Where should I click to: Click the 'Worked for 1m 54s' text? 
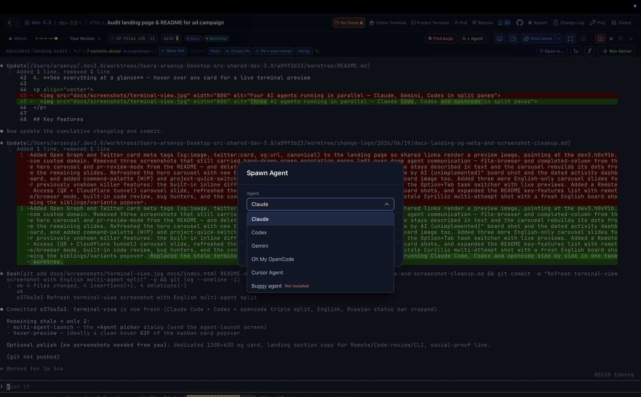(35, 369)
